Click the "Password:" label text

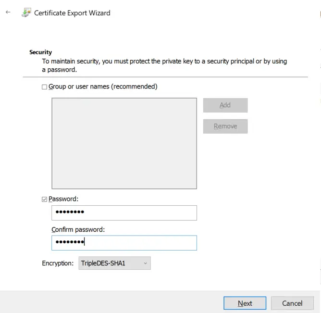(63, 199)
